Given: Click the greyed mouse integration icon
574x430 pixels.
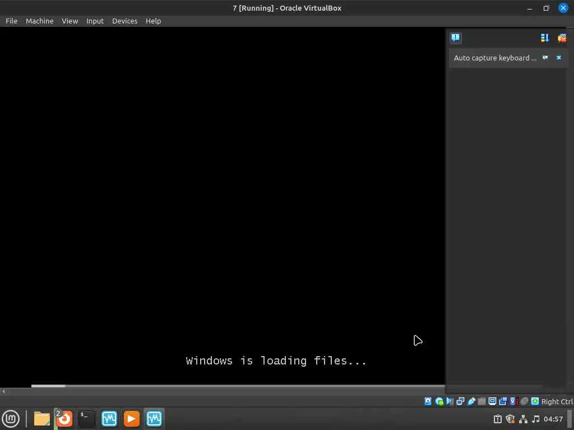Looking at the screenshot, I should point(524,401).
